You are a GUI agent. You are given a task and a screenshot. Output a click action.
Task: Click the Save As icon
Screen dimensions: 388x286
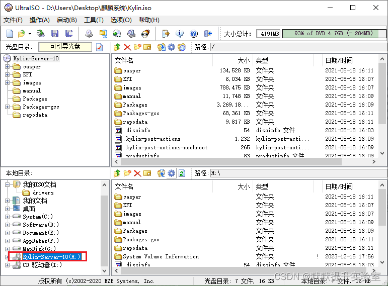69,33
